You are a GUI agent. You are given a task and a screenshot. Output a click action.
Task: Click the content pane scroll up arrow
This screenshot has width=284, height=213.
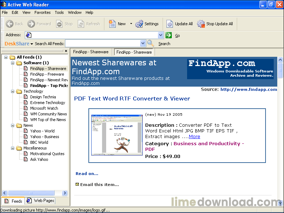pyautogui.click(x=280, y=60)
